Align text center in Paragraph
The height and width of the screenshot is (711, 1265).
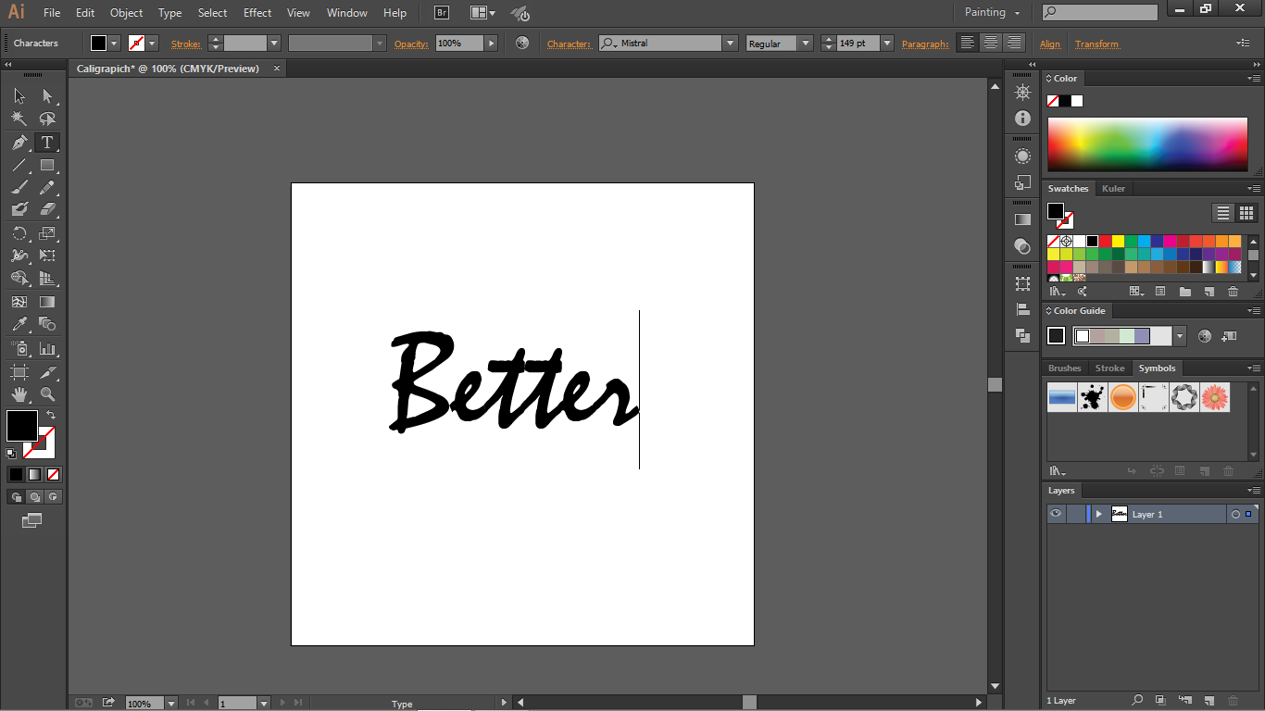(991, 43)
